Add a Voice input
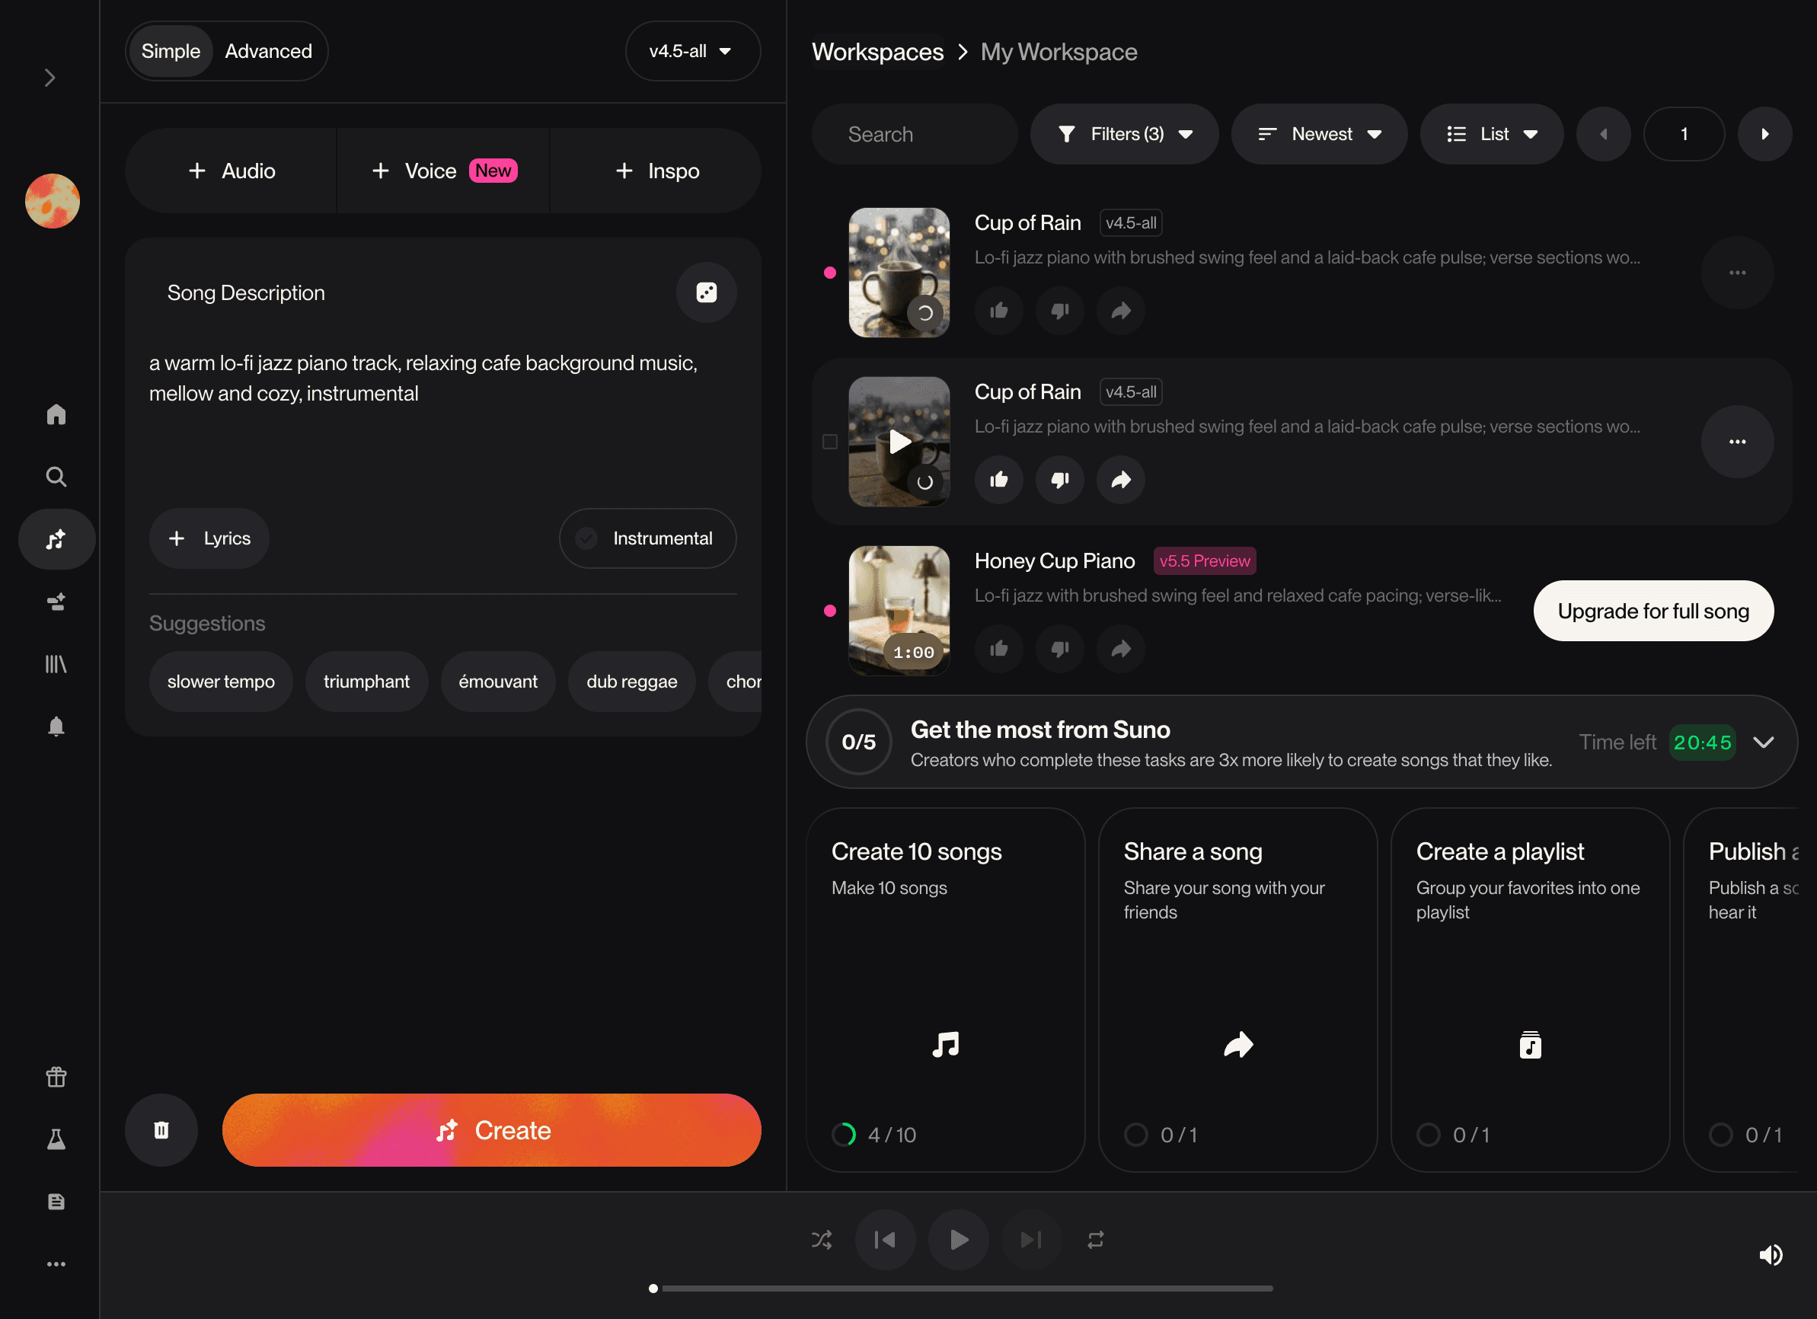 [444, 171]
